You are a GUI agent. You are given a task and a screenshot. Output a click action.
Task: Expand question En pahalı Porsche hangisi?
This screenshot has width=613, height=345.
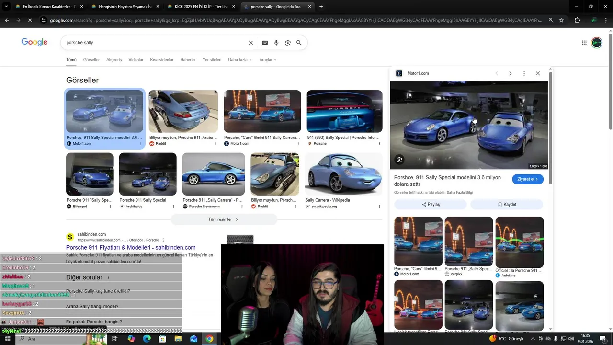(x=94, y=322)
